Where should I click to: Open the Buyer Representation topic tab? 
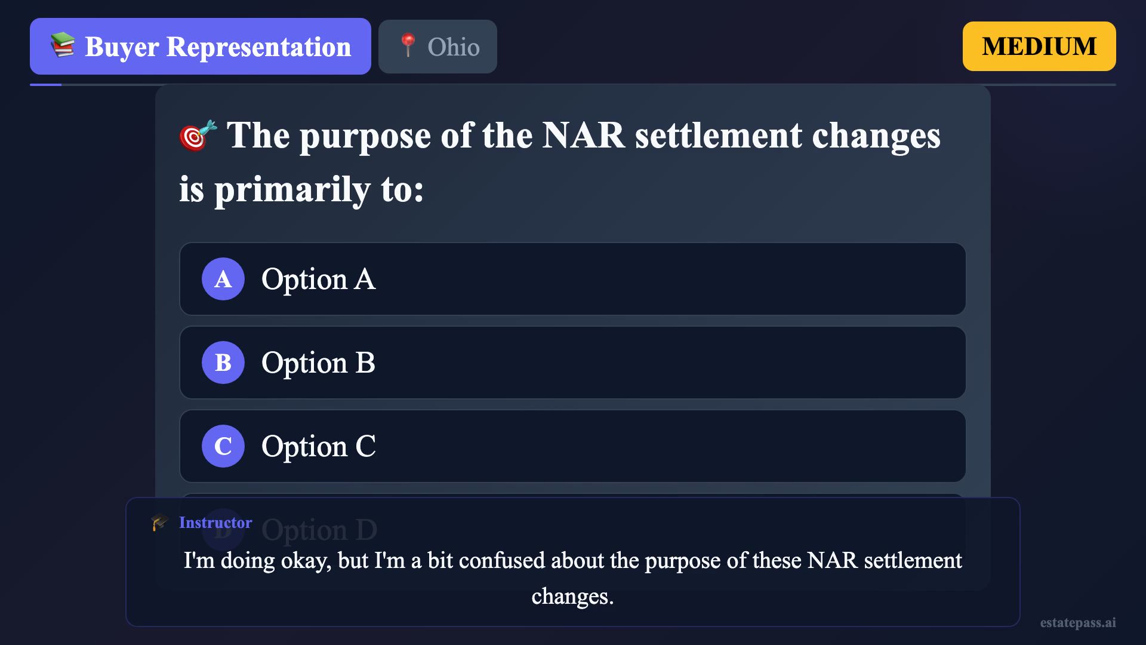click(201, 47)
